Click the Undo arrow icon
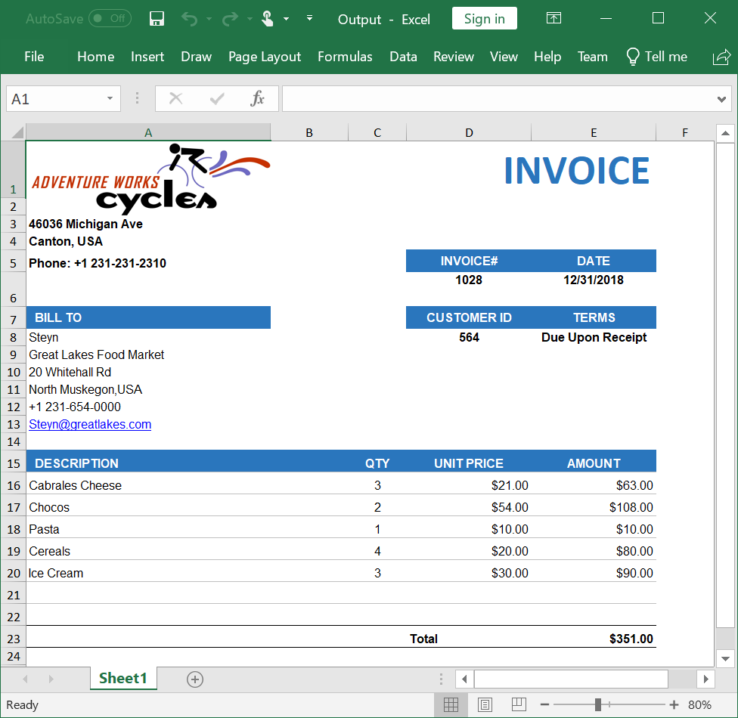 (x=189, y=19)
